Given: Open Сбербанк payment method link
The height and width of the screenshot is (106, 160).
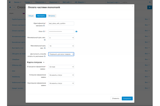Looking at the screenshot, I should click(x=16, y=59).
